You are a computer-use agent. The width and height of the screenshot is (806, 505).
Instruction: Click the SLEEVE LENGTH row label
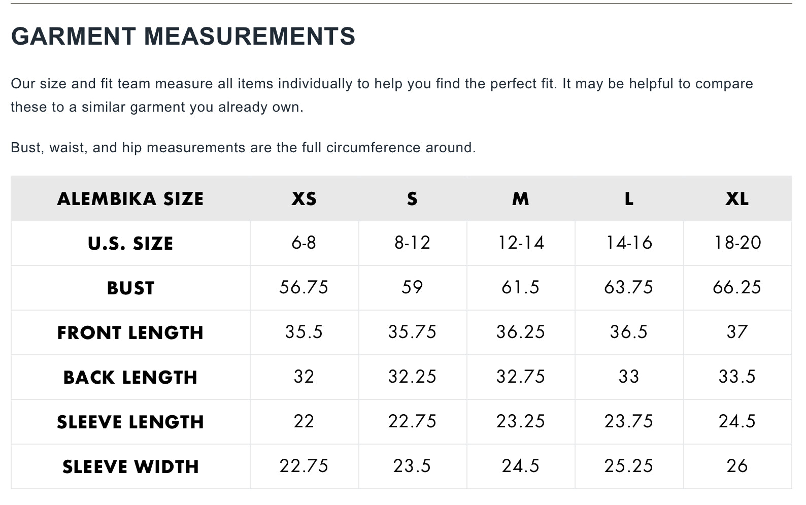point(130,422)
